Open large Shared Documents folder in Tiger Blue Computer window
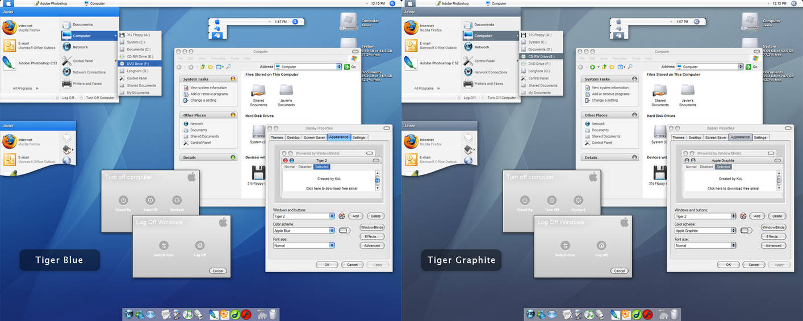This screenshot has width=803, height=321. pos(258,95)
